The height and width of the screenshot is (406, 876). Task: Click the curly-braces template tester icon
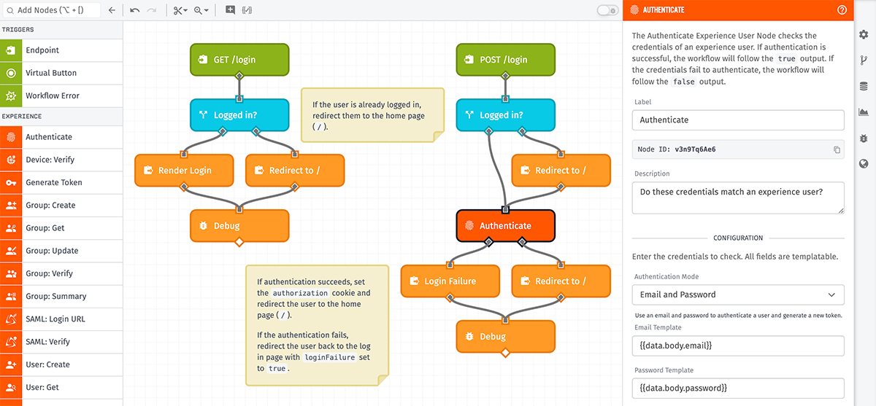tap(247, 10)
